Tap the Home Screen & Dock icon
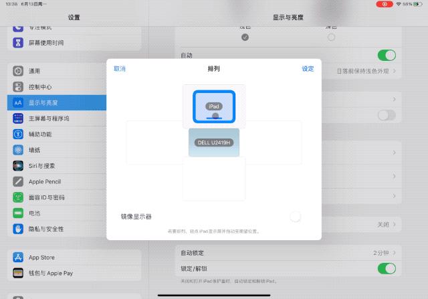Image resolution: width=428 pixels, height=299 pixels. pyautogui.click(x=18, y=118)
